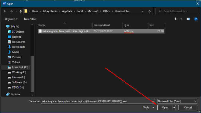This screenshot has width=201, height=113.
Task: Select This PC in navigation pane
Action: pyautogui.click(x=13, y=27)
